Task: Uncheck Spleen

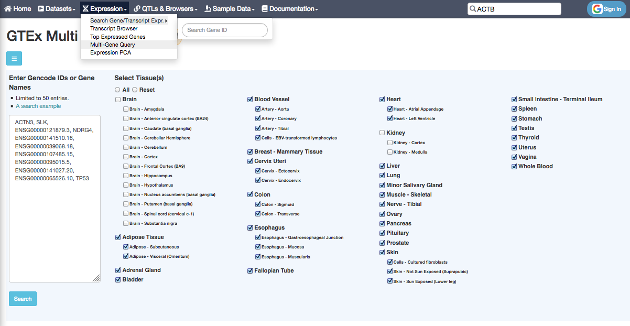Action: point(514,108)
